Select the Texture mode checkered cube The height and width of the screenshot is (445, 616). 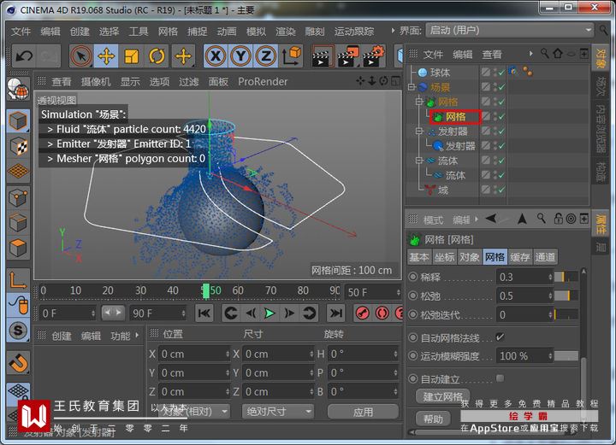click(18, 146)
